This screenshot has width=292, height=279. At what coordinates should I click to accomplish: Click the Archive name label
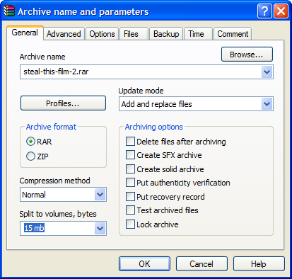42,57
